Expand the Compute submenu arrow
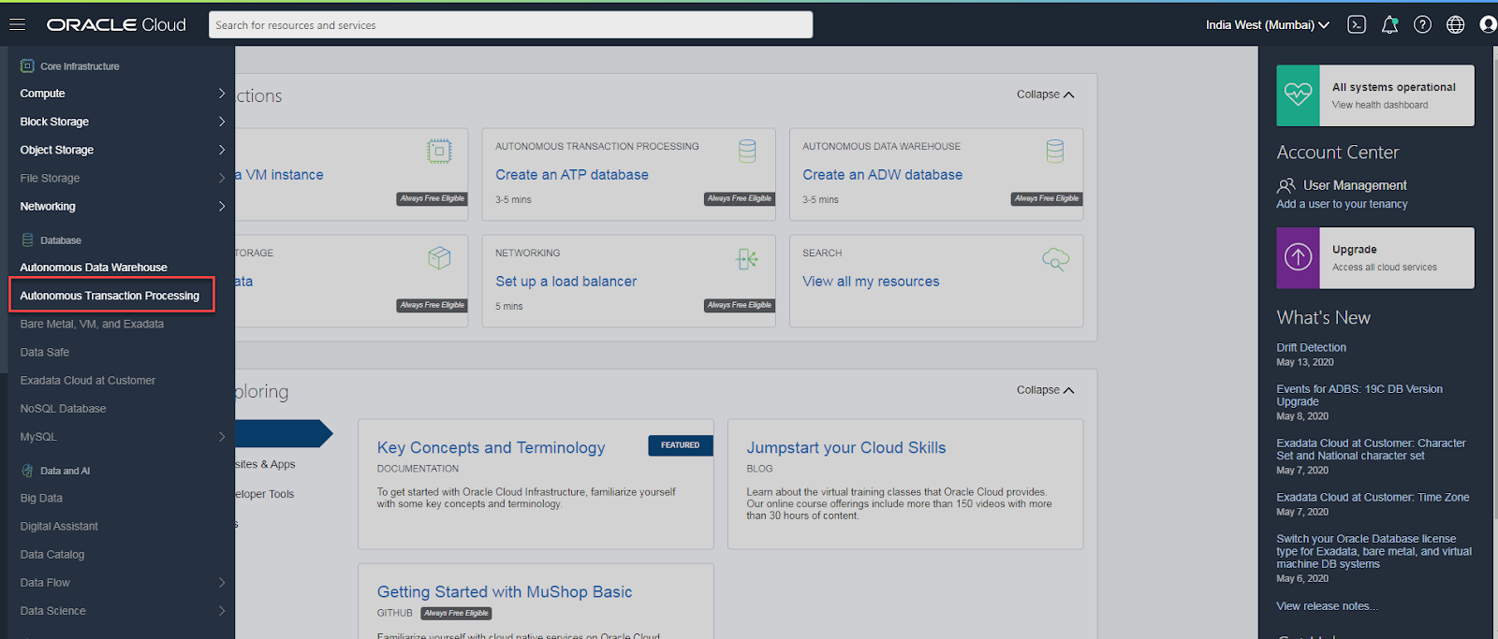1498x639 pixels. (x=222, y=94)
